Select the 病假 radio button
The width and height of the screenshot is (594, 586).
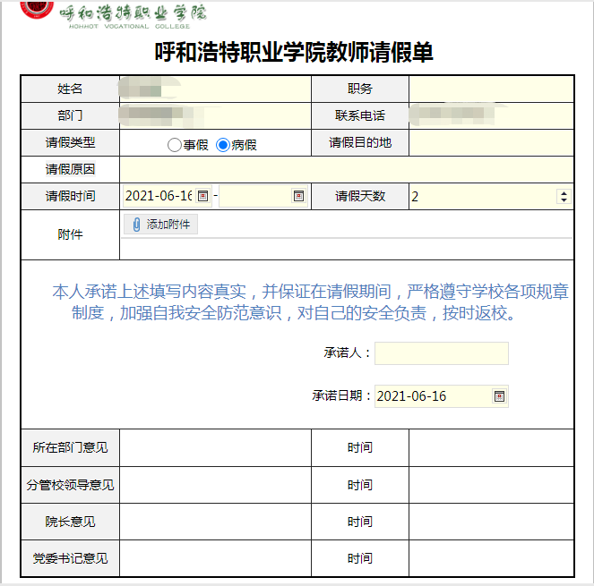tap(223, 145)
